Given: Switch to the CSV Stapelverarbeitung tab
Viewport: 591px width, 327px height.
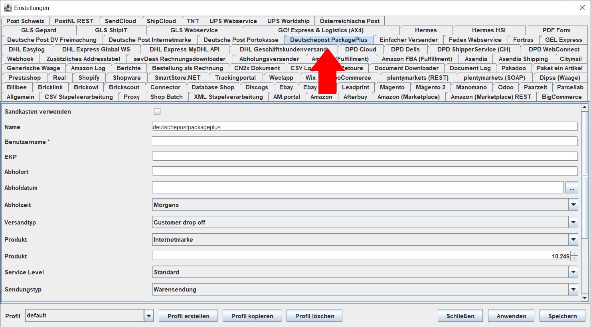Looking at the screenshot, I should click(x=79, y=97).
